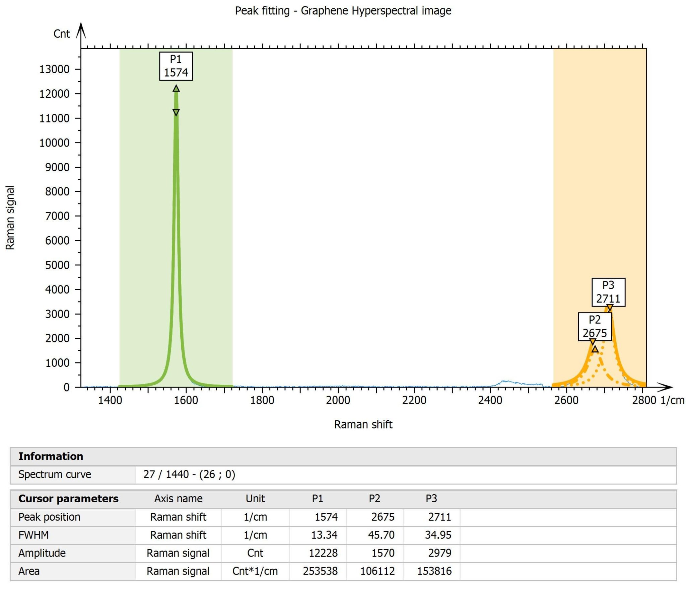The height and width of the screenshot is (591, 686).
Task: Click the Peak fitting chart title
Action: click(343, 11)
